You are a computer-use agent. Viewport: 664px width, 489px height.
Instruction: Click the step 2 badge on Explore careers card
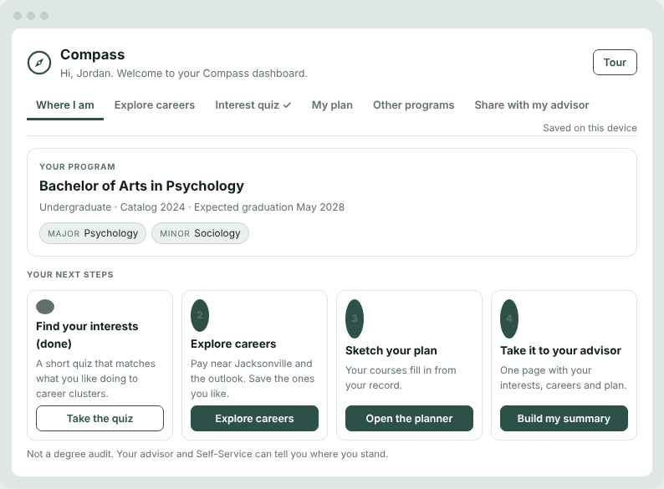200,315
